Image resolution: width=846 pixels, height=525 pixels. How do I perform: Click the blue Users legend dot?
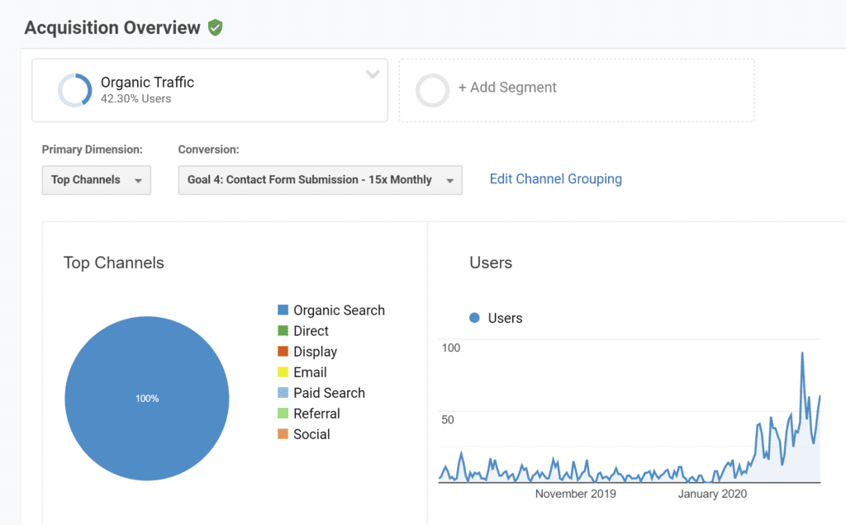(474, 318)
